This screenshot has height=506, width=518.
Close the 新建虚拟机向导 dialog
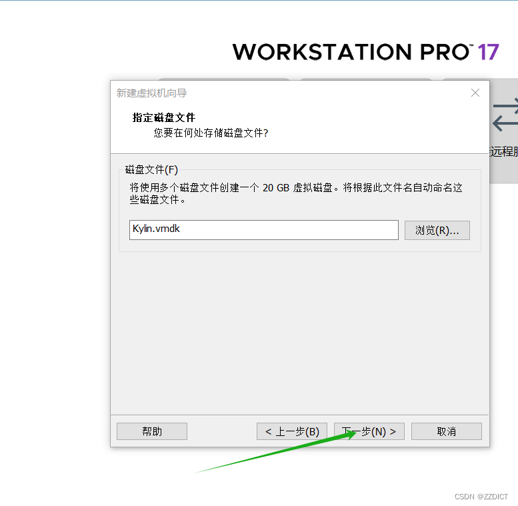[475, 93]
